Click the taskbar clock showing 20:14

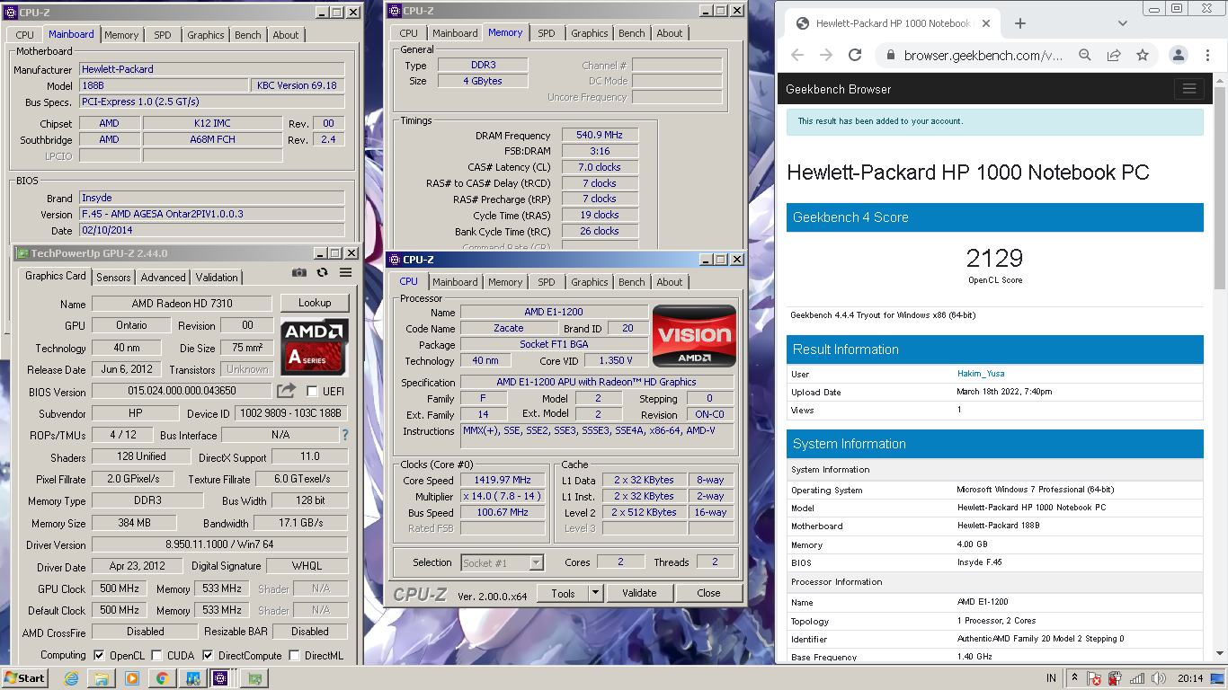coord(1190,678)
